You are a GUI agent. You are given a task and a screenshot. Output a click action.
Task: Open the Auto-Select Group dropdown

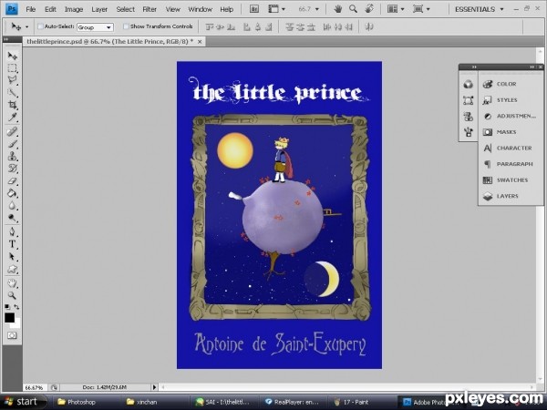click(95, 27)
